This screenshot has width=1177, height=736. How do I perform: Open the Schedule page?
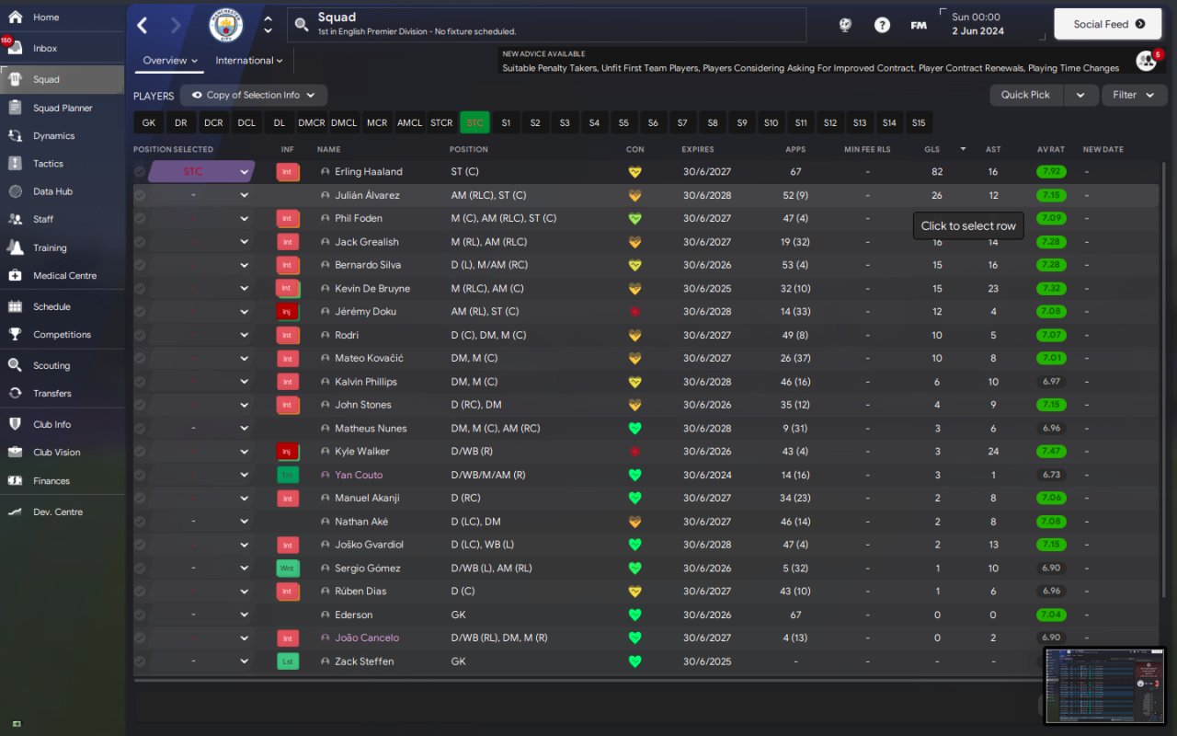[62, 306]
